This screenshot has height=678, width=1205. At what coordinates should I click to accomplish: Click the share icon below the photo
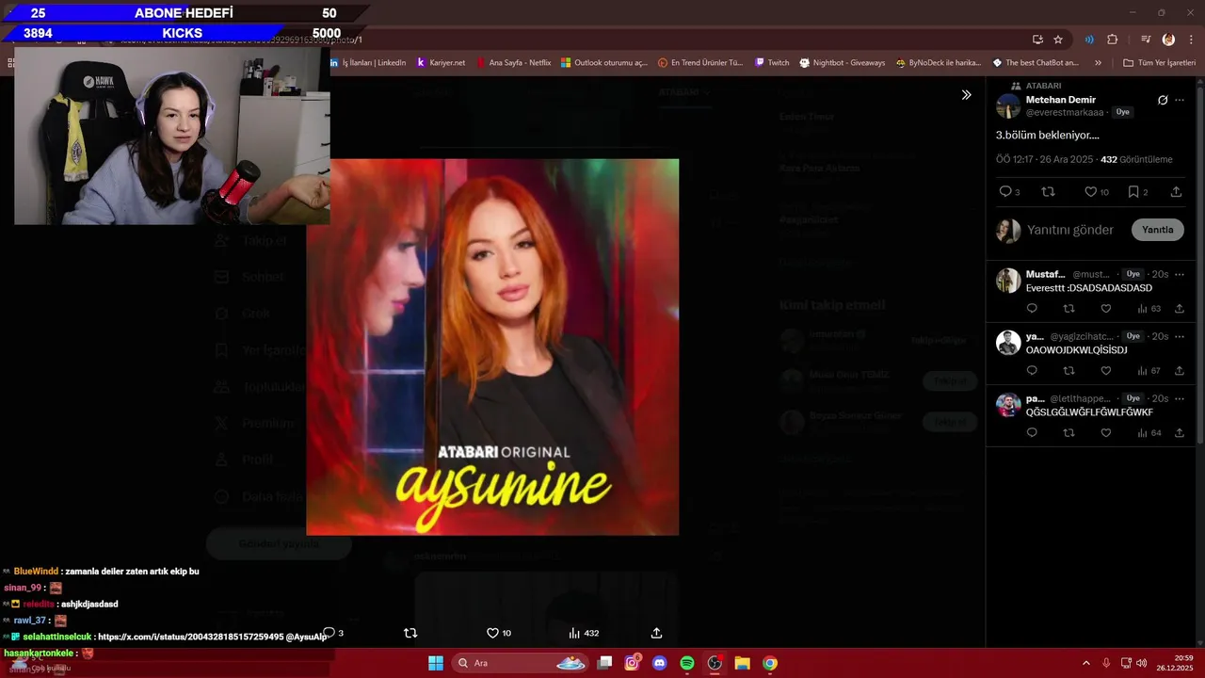coord(656,633)
